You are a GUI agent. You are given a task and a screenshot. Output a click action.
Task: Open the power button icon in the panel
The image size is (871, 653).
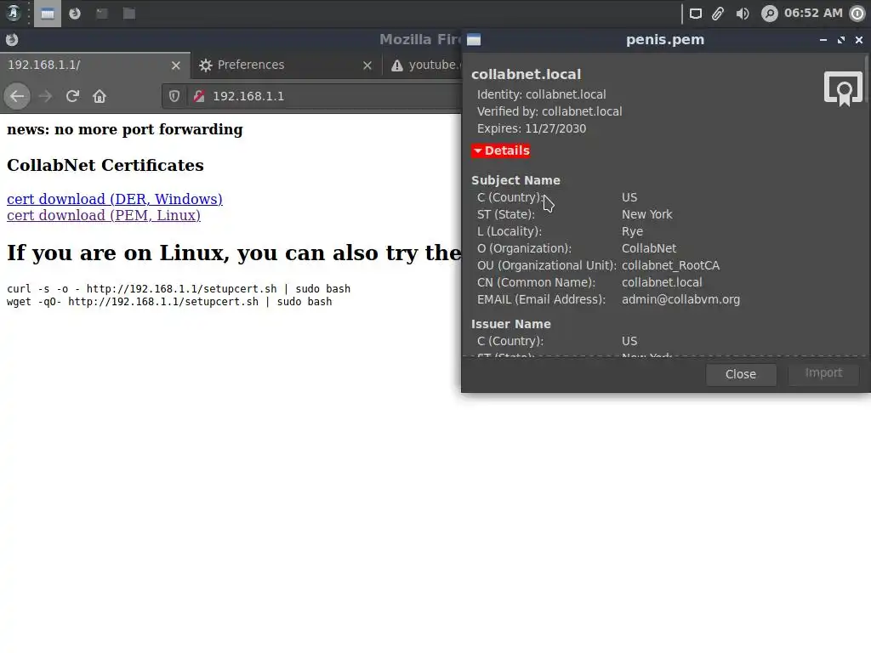tap(857, 14)
